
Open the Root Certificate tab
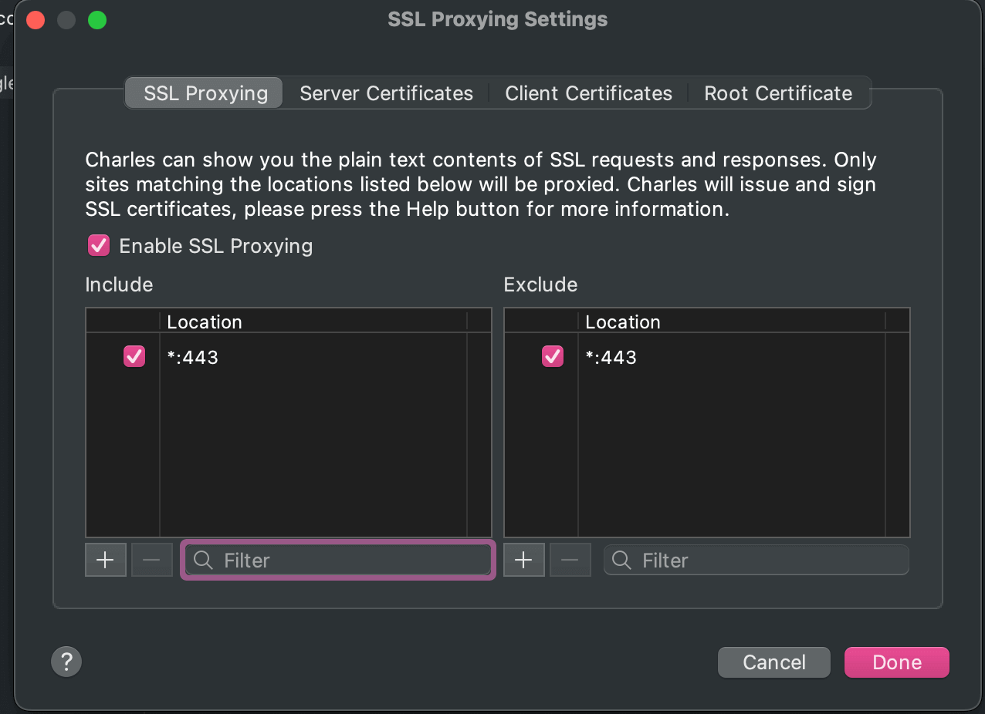pyautogui.click(x=778, y=93)
